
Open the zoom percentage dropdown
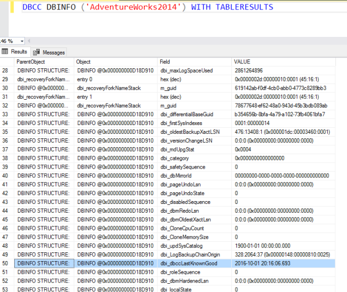click(22, 41)
